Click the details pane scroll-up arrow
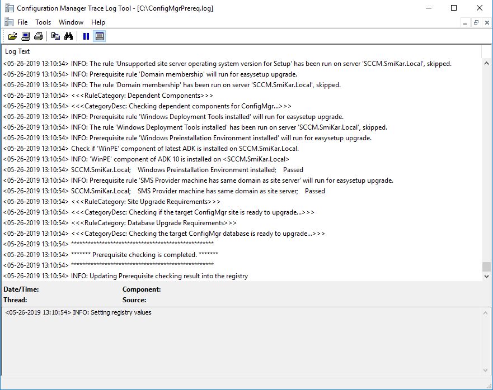493x390 pixels. [x=486, y=313]
